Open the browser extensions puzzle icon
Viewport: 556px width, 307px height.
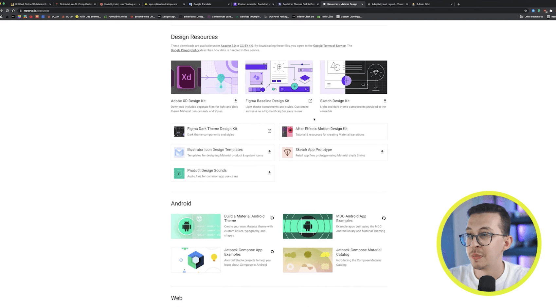(551, 10)
